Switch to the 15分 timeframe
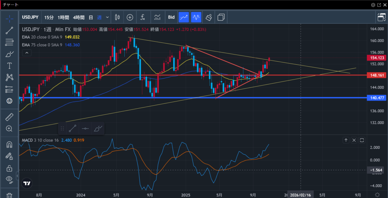Image resolution: width=388 pixels, height=198 pixels. [x=49, y=17]
